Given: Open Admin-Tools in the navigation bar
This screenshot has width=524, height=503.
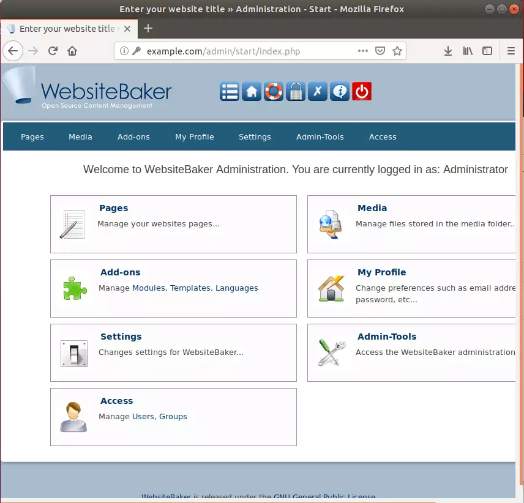Looking at the screenshot, I should click(320, 137).
